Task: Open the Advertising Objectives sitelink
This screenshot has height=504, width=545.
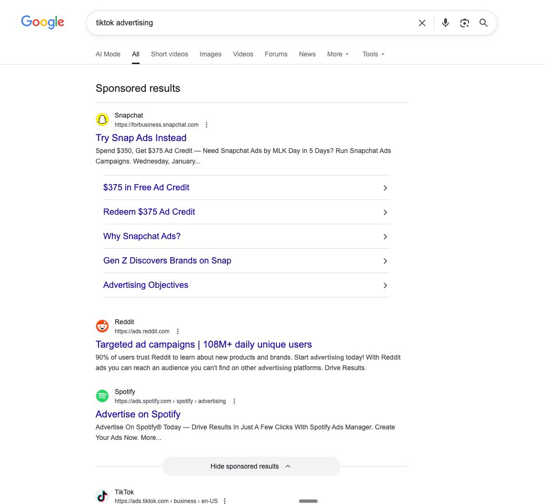Action: pyautogui.click(x=146, y=285)
